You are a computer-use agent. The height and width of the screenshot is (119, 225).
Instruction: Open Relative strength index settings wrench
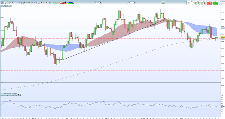pyautogui.click(x=17, y=95)
